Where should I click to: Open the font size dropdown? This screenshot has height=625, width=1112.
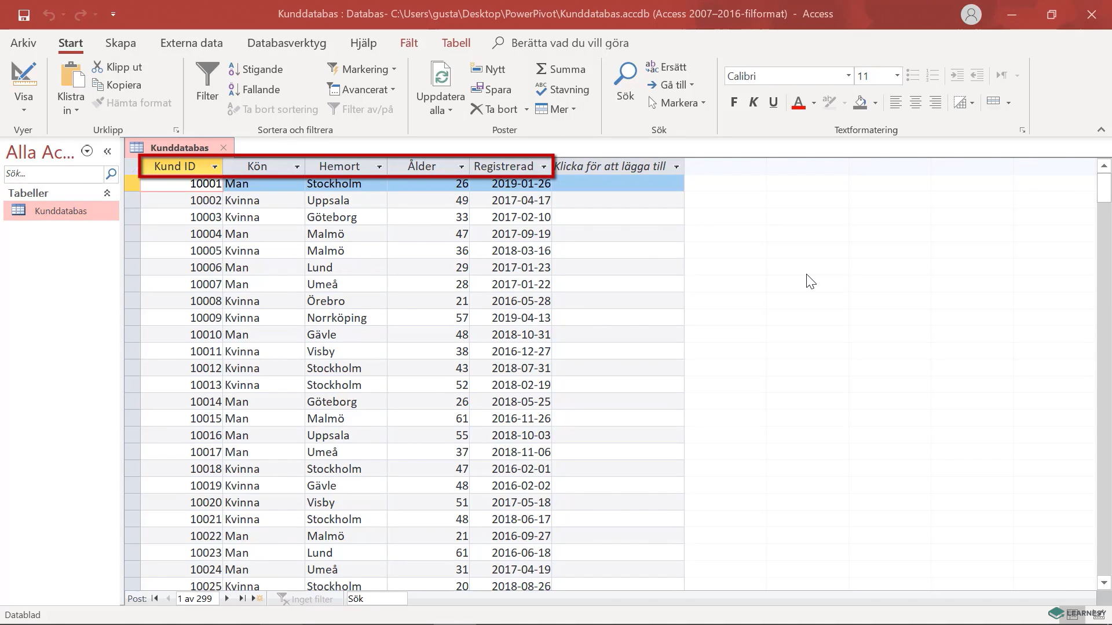tap(898, 76)
